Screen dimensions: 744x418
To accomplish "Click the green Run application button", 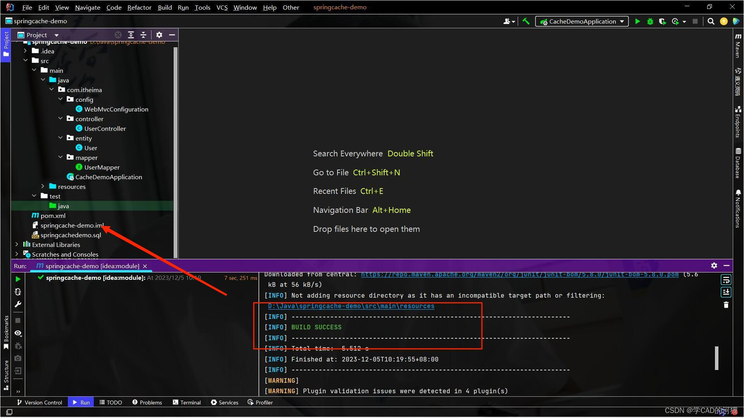I will (637, 22).
